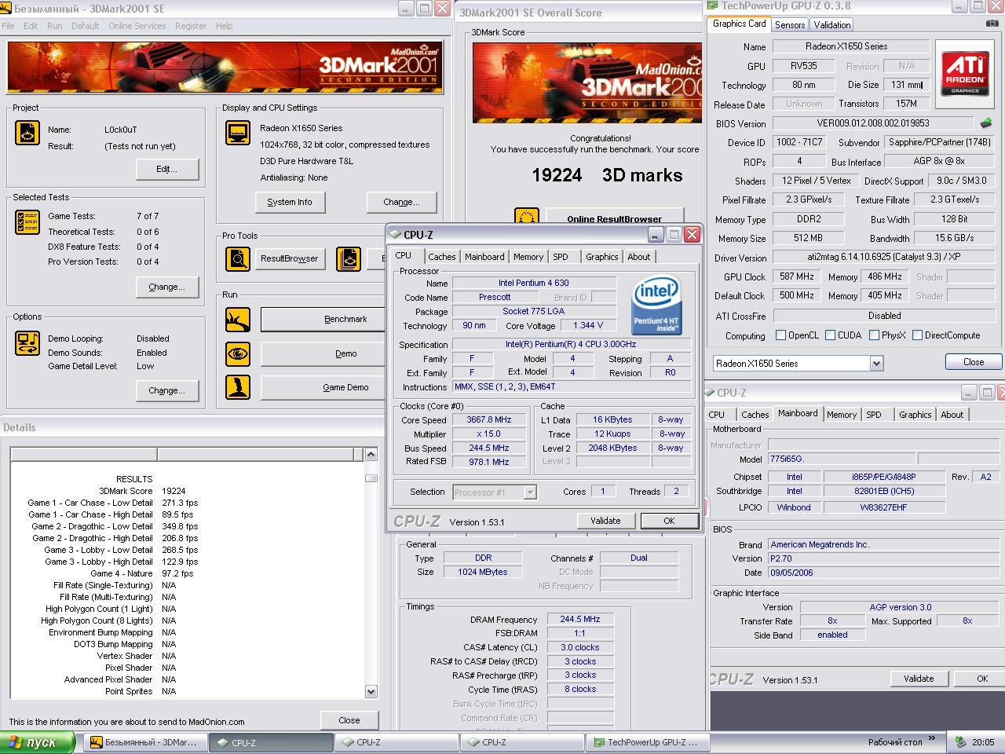Click the 3DMark2001 banner image
This screenshot has height=754, width=1005.
(x=225, y=68)
